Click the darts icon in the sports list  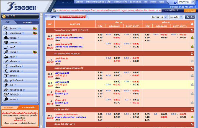coord(6,94)
